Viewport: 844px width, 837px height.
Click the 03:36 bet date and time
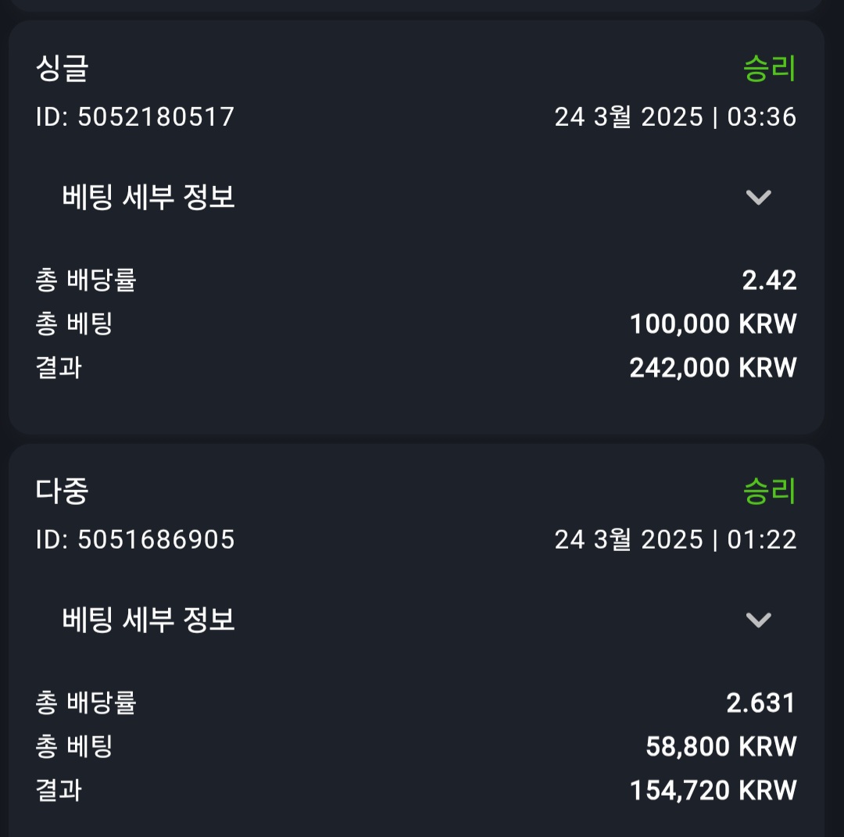pyautogui.click(x=675, y=117)
